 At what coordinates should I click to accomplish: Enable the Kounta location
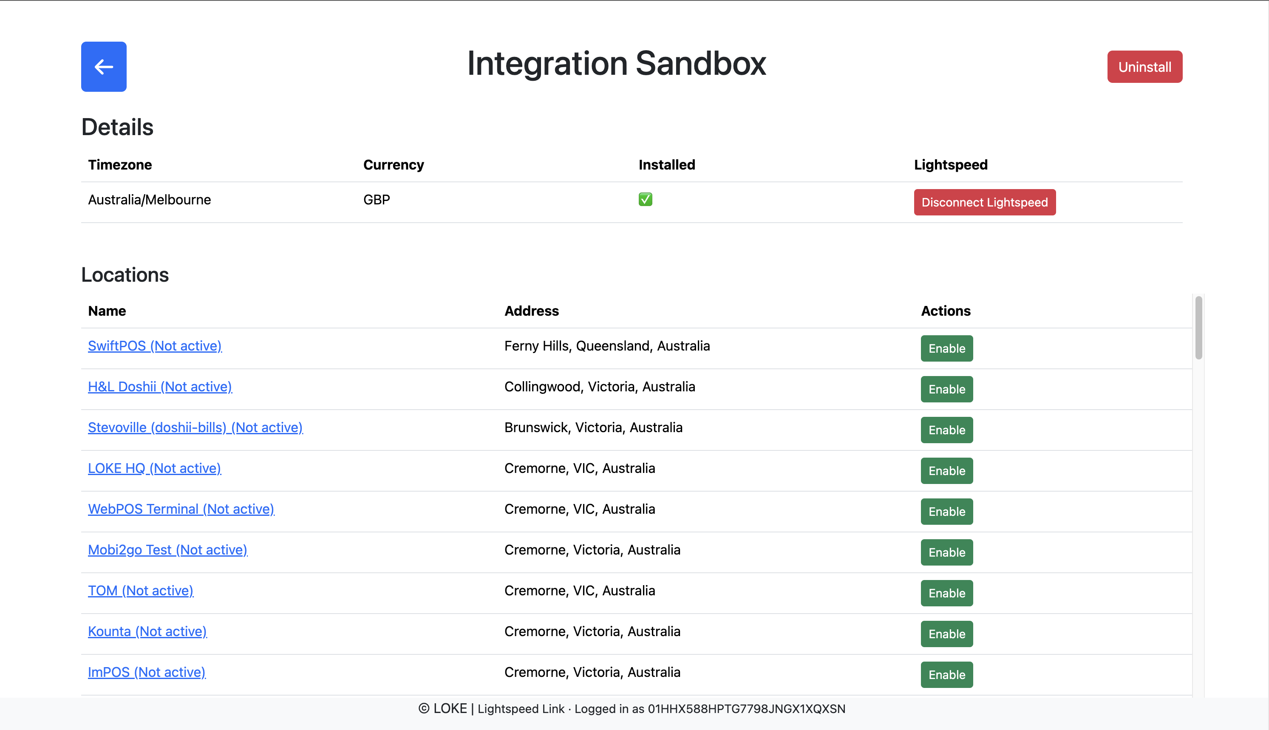click(x=946, y=634)
